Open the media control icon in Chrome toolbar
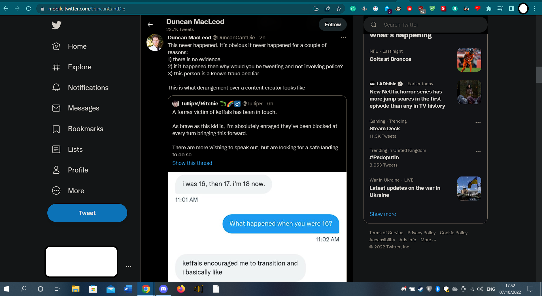Image resolution: width=542 pixels, height=296 pixels. point(500,9)
